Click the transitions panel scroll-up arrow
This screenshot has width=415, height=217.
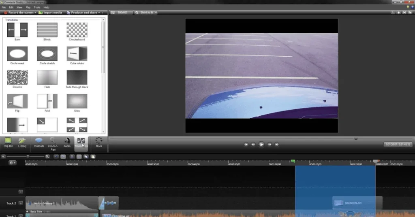[103, 20]
